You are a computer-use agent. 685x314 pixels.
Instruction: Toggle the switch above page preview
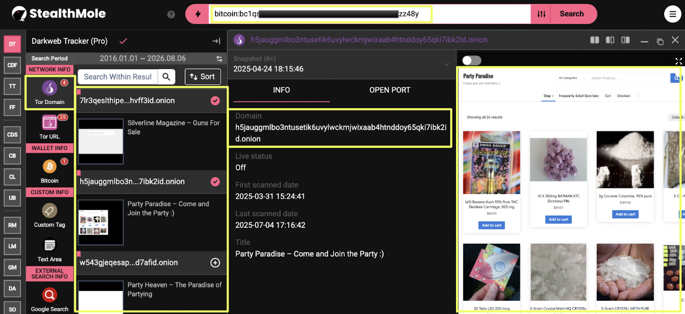tap(472, 60)
